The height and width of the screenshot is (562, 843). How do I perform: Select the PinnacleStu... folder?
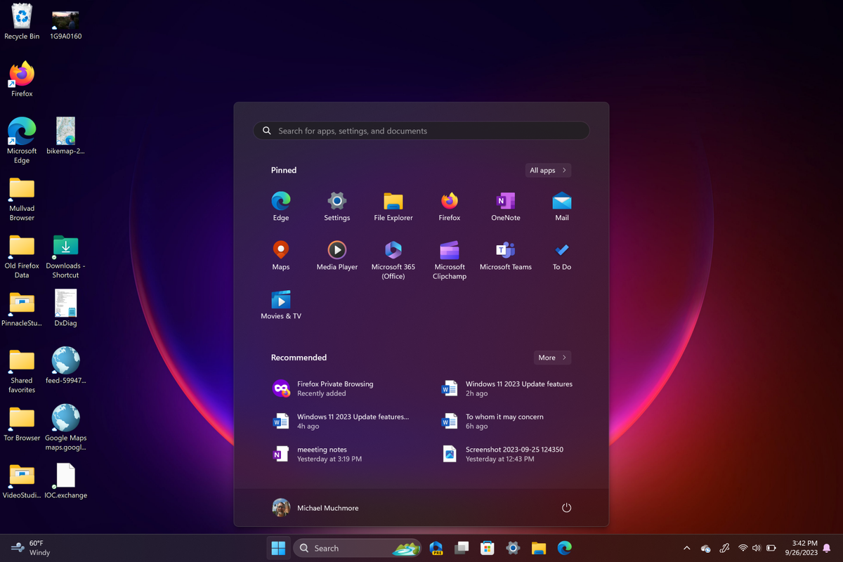[x=22, y=309]
